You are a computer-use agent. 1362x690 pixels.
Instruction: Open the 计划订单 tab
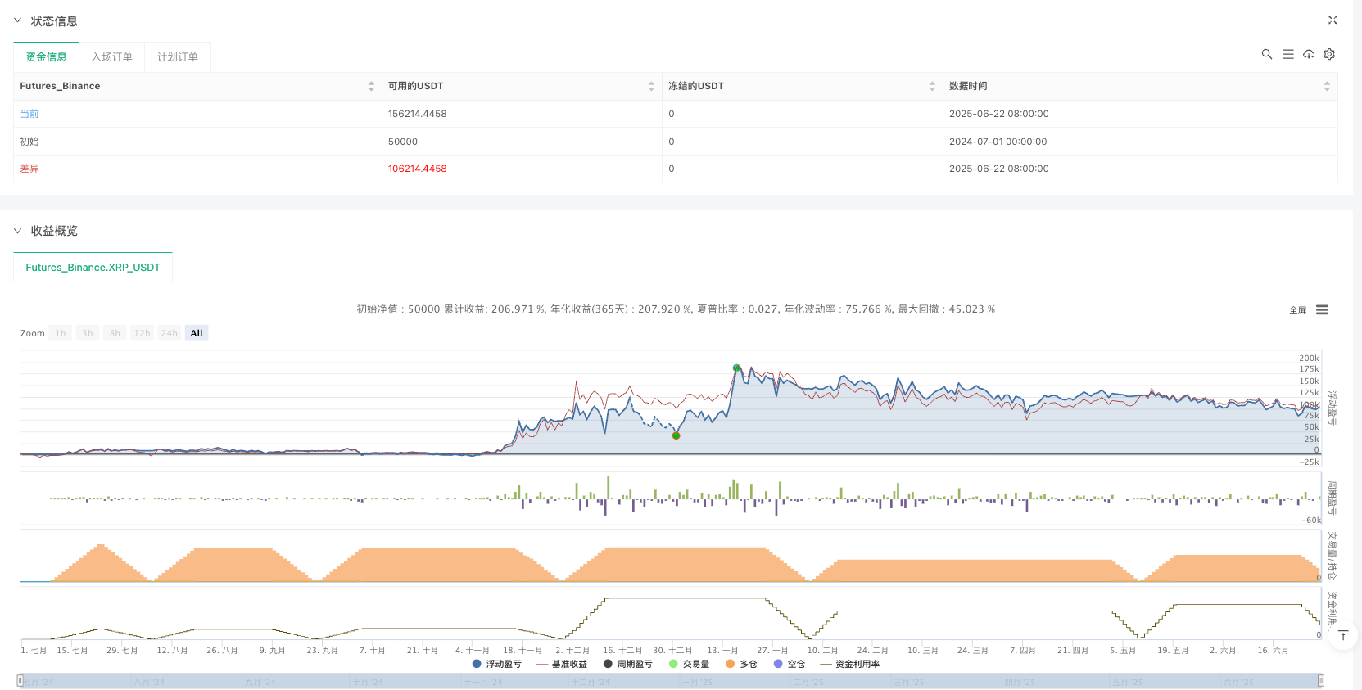click(178, 57)
